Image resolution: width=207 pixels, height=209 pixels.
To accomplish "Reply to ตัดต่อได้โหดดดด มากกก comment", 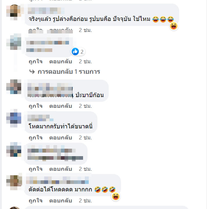I will pos(61,201).
